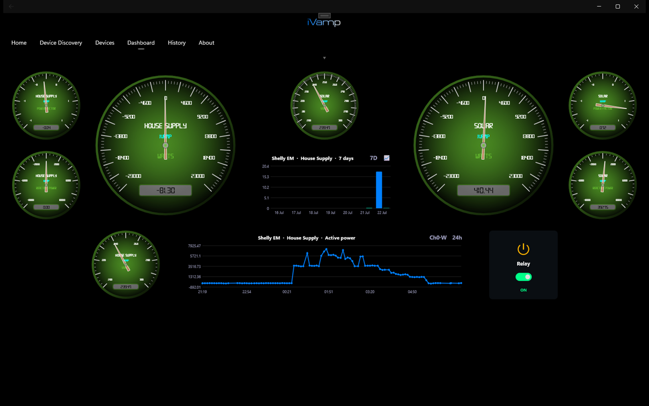Expand the small down arrow below the logo
The height and width of the screenshot is (406, 649).
[324, 58]
